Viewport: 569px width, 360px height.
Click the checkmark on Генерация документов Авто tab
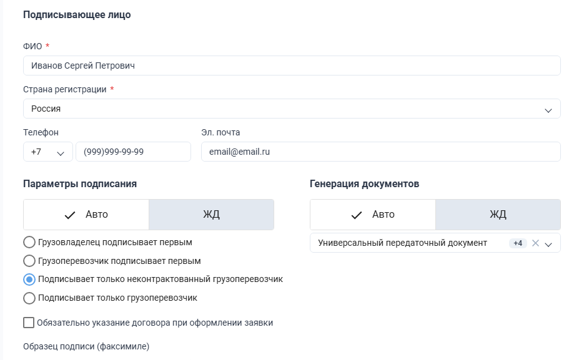click(x=356, y=214)
